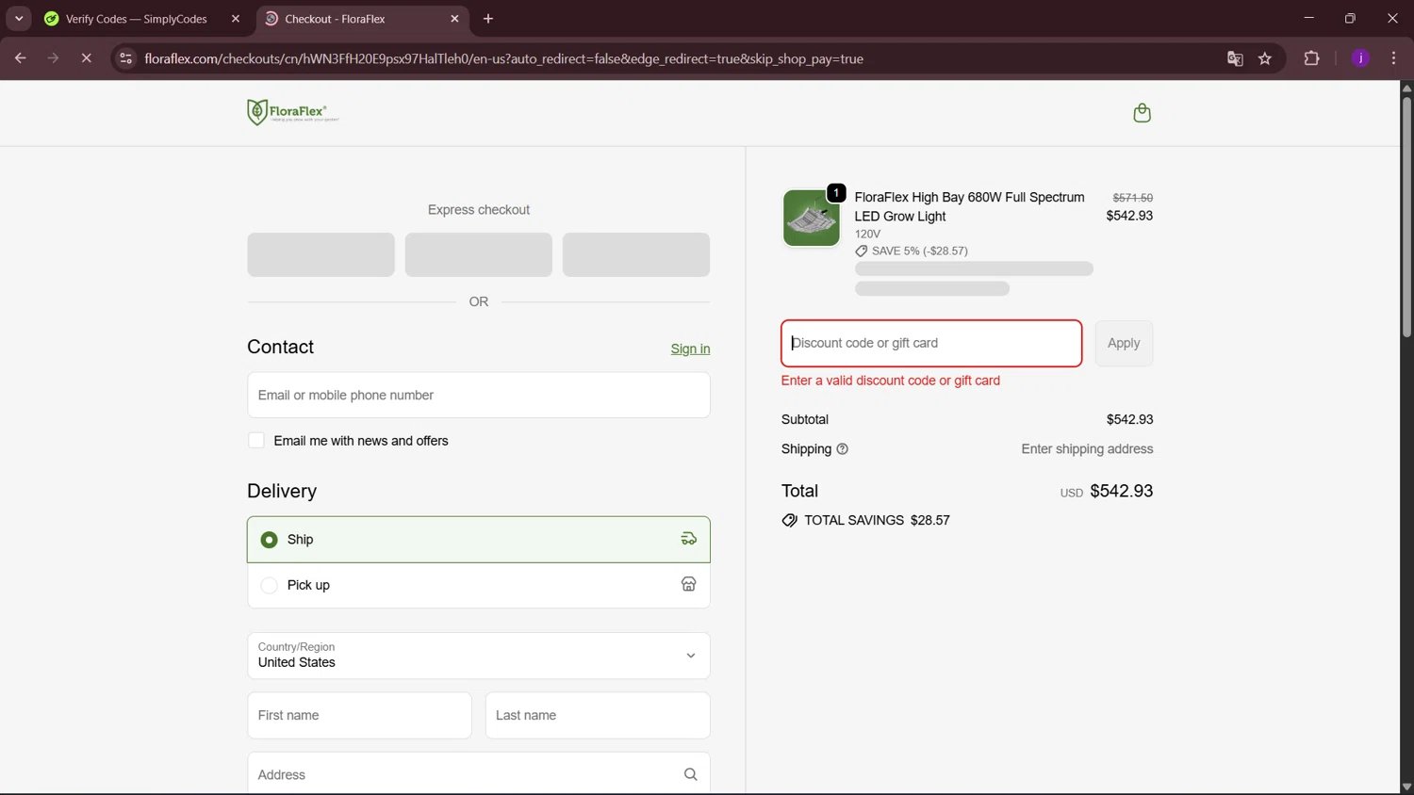The image size is (1414, 795).
Task: Open the browser Extensions puzzle icon
Action: 1311,58
